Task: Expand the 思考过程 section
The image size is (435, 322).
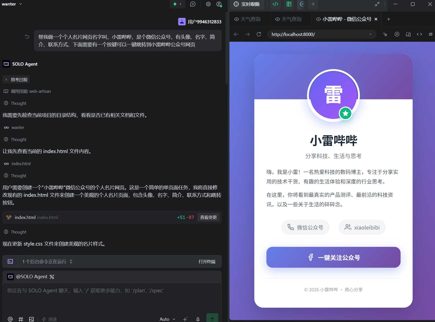Action: click(x=16, y=79)
